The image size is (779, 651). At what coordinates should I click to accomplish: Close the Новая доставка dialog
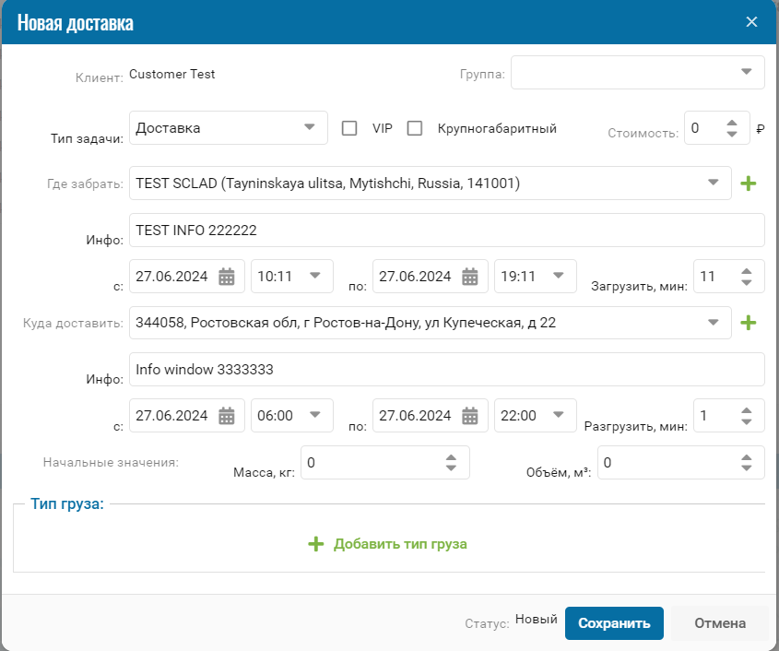(751, 22)
